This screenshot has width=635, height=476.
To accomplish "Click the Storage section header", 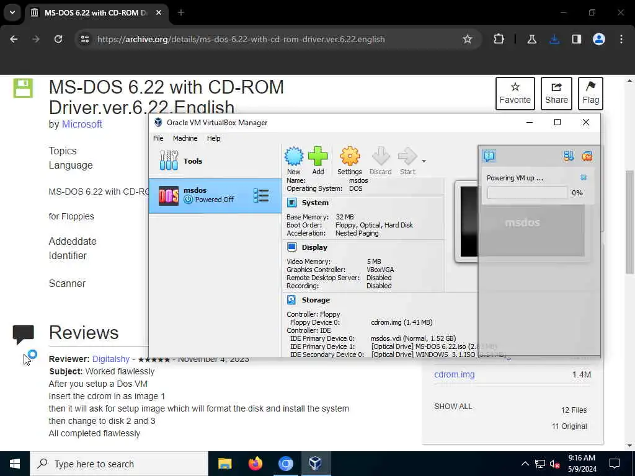I will tap(316, 300).
